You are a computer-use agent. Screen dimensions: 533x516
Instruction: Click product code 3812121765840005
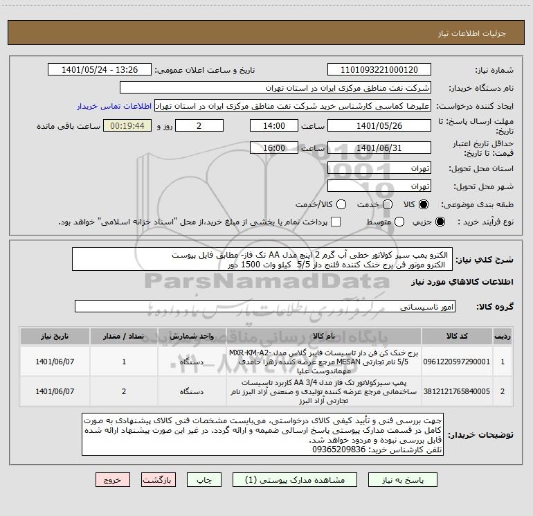pos(457,391)
